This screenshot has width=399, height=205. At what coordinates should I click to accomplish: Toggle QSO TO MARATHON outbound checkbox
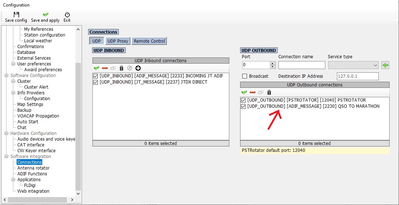(x=243, y=106)
